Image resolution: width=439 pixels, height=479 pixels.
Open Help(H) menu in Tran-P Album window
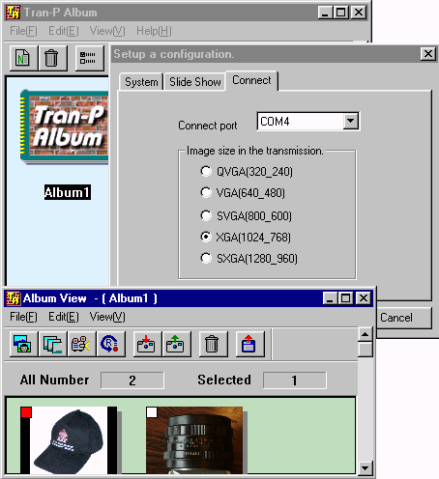(x=154, y=31)
